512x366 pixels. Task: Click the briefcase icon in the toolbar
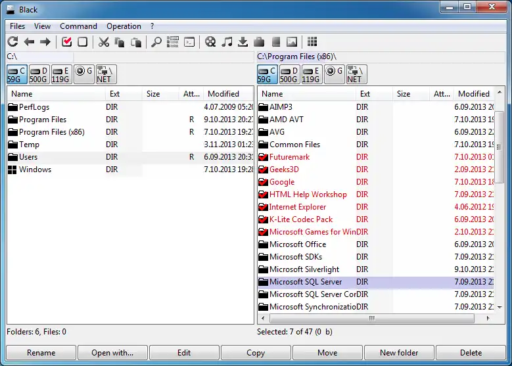pyautogui.click(x=259, y=42)
